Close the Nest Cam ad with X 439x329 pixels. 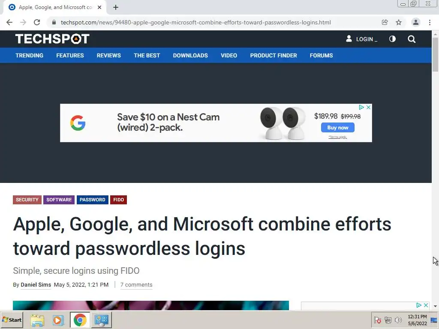[368, 107]
